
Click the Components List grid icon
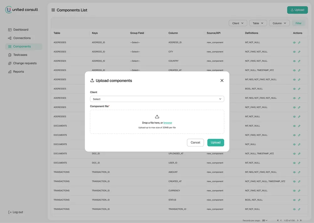click(53, 10)
